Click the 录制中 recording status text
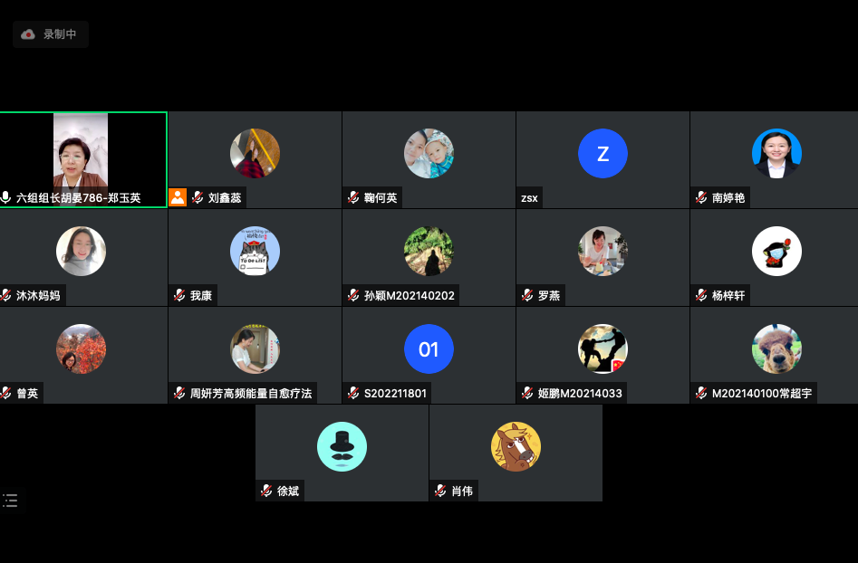 point(60,34)
